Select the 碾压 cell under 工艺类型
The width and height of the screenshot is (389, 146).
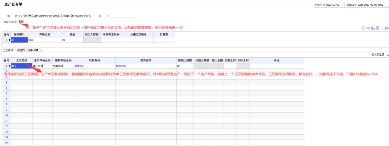point(21,66)
